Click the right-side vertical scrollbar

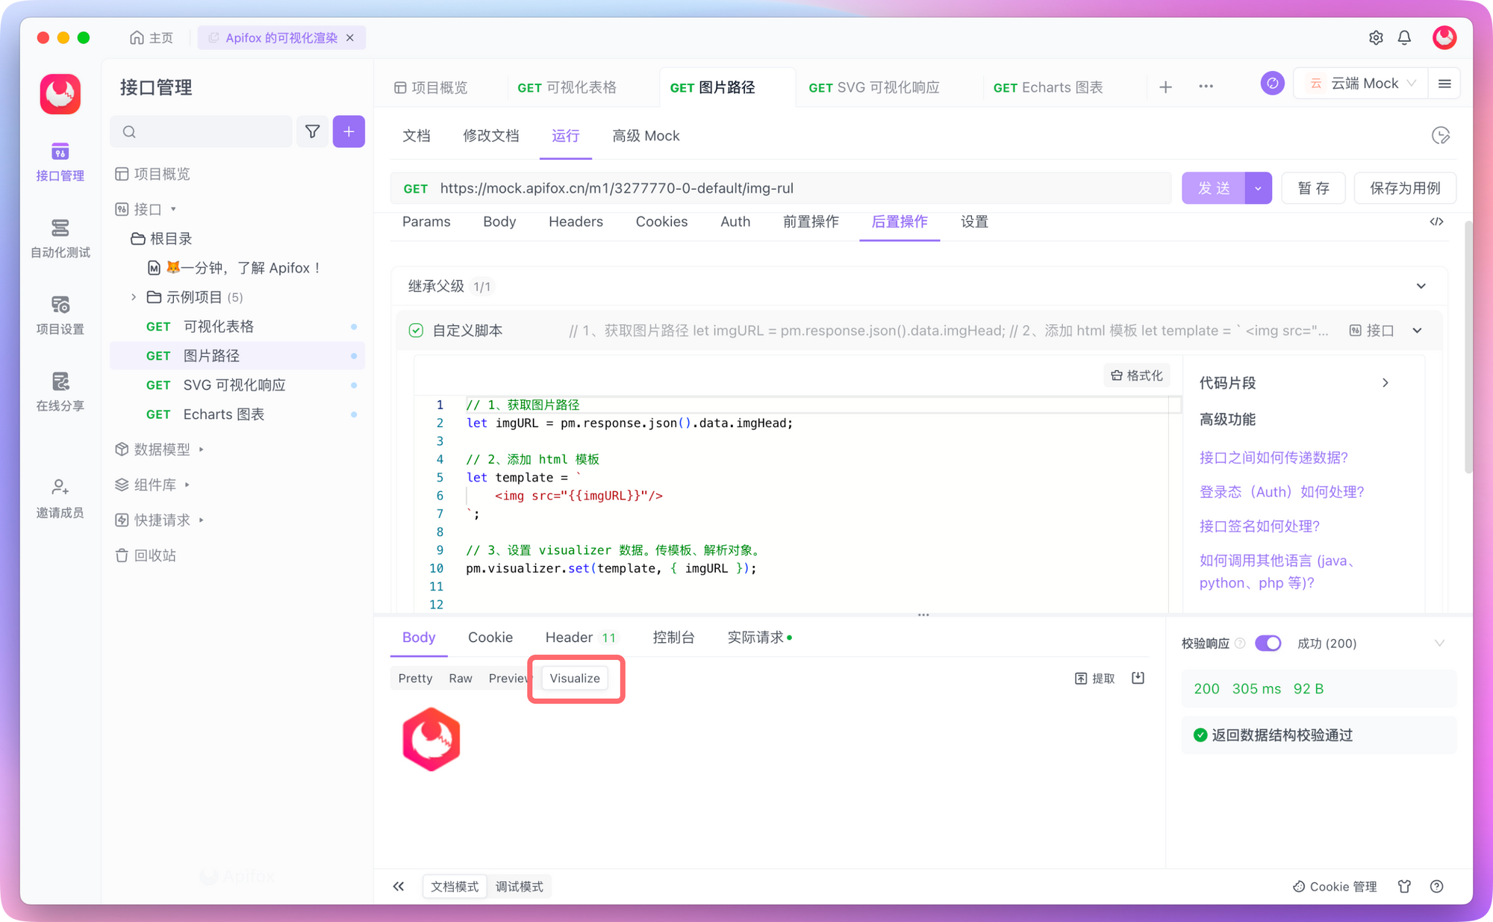pos(1468,347)
